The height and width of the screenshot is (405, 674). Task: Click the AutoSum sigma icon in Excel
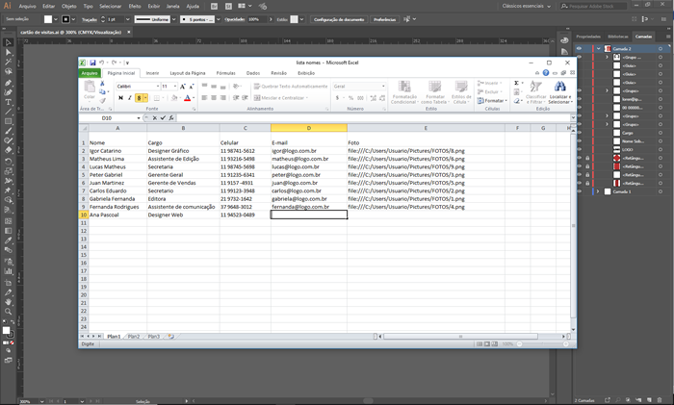[x=517, y=83]
